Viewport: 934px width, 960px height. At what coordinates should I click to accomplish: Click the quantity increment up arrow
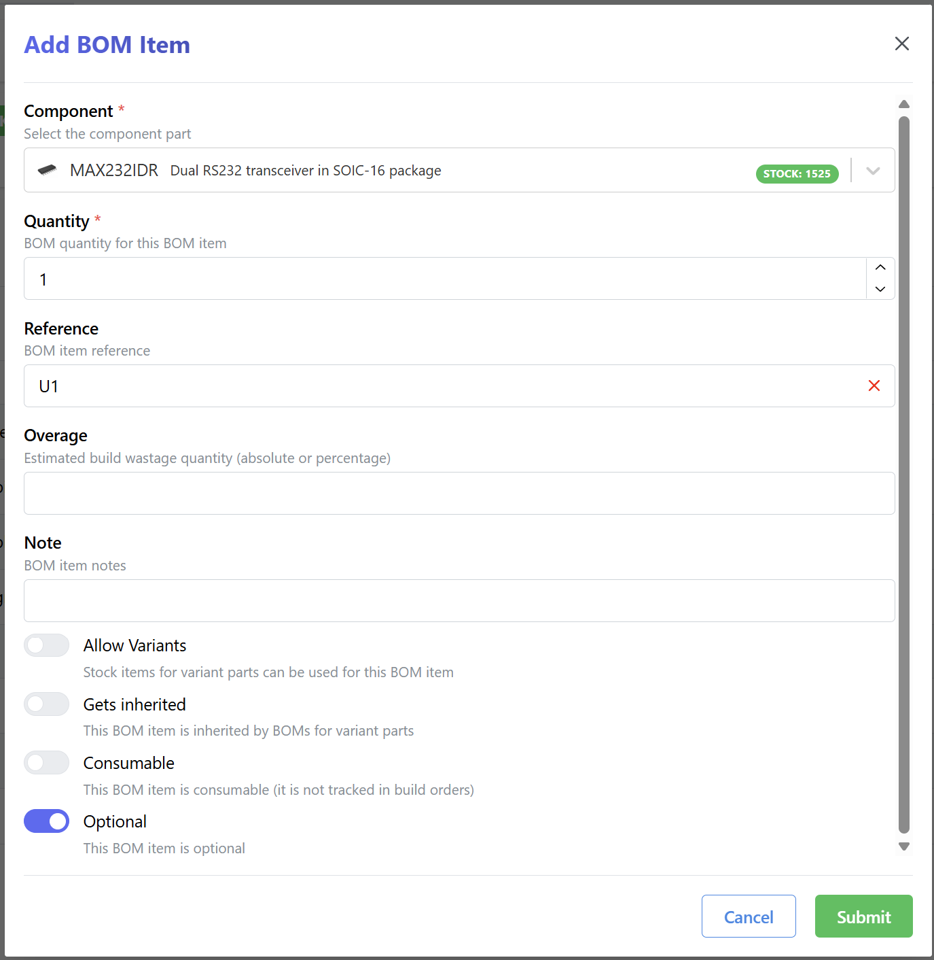point(880,268)
